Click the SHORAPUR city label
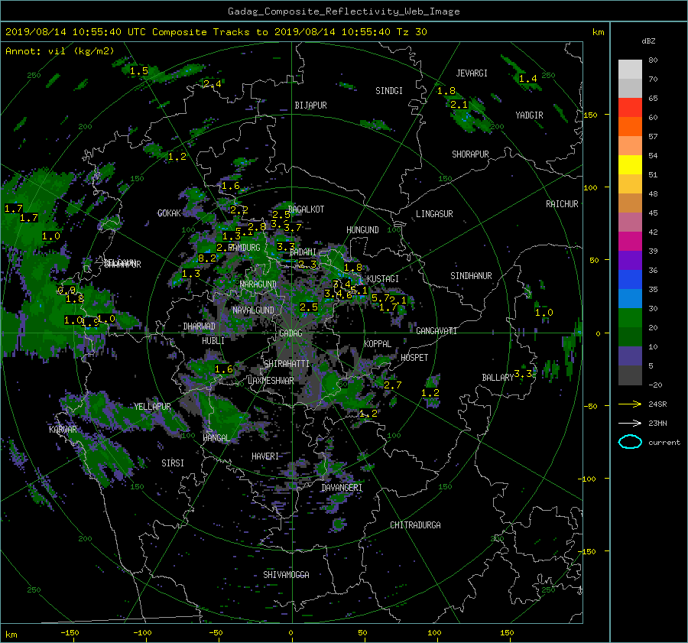Screen dimensions: 688x643 pyautogui.click(x=470, y=154)
